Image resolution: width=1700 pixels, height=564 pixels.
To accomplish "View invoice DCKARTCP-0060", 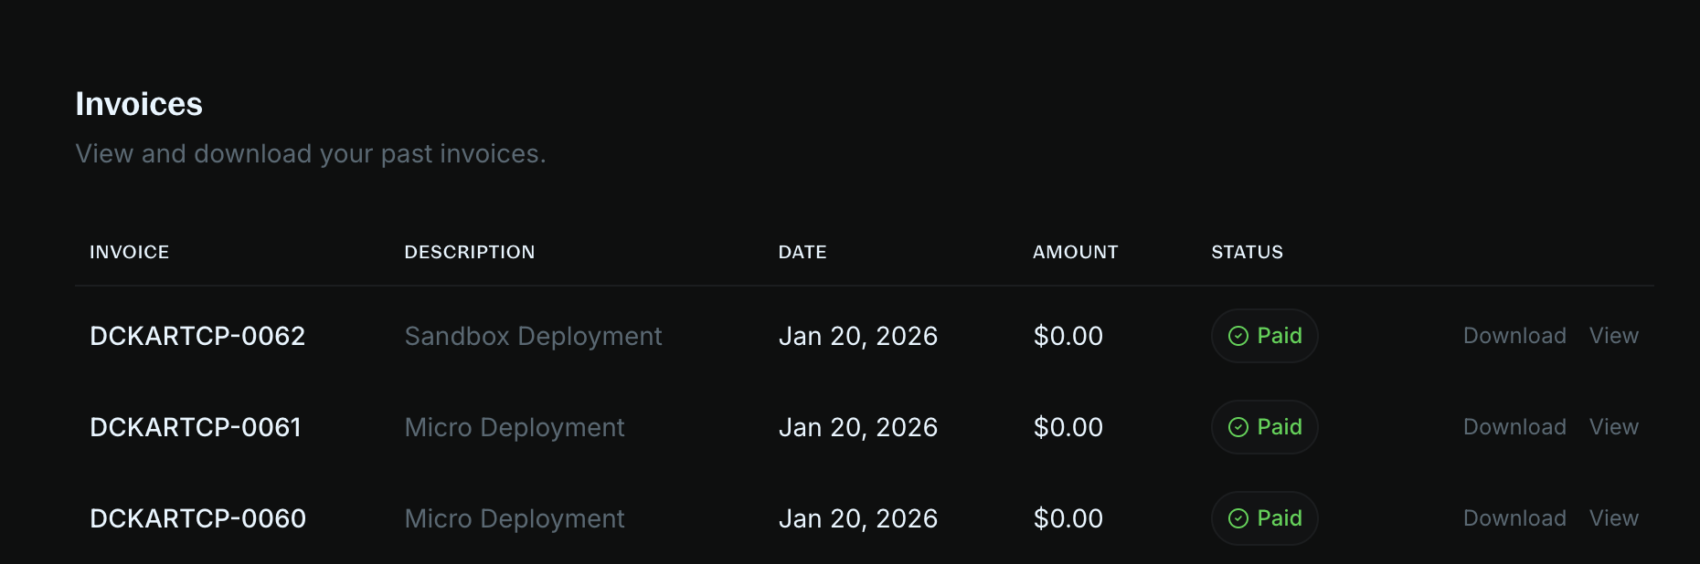I will coord(1613,517).
